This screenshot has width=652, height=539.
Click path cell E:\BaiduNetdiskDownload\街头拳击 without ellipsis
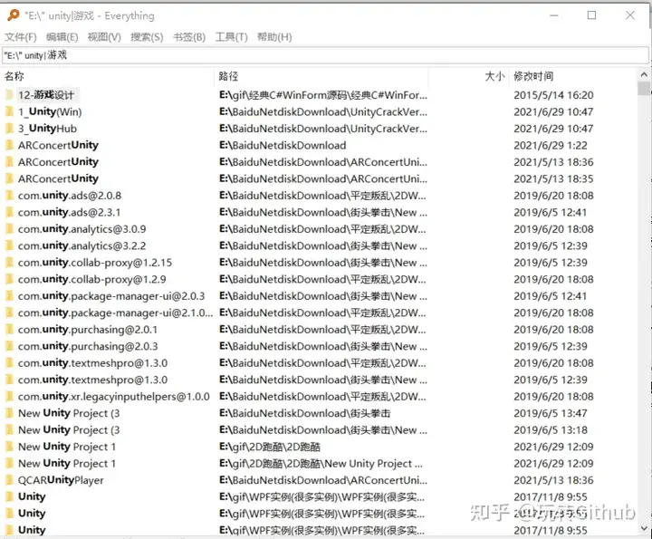pyautogui.click(x=305, y=413)
